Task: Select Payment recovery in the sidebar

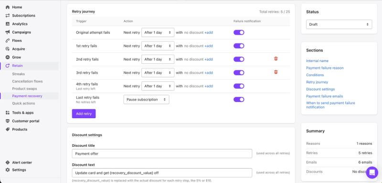Action: pos(27,96)
